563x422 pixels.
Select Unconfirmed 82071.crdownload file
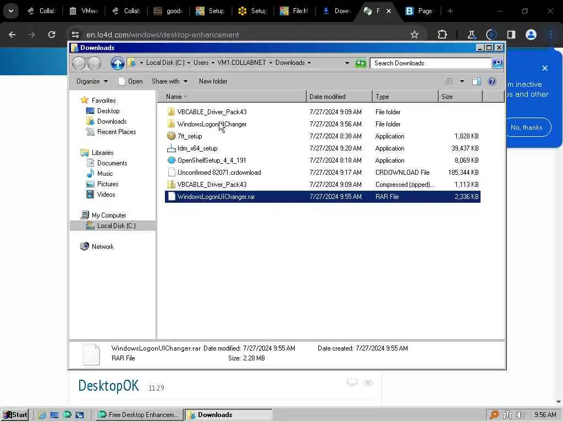(x=322, y=173)
